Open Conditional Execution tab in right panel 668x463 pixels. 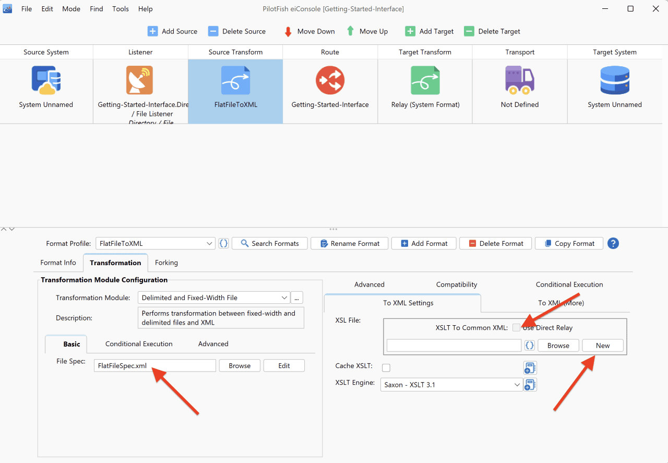pos(569,284)
